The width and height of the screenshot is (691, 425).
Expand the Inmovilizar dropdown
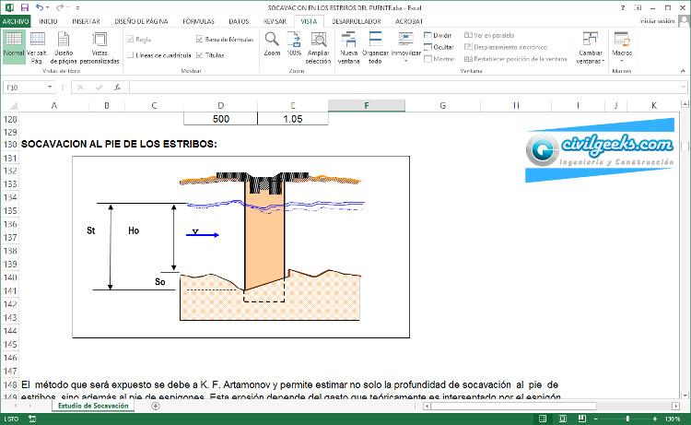pos(406,46)
